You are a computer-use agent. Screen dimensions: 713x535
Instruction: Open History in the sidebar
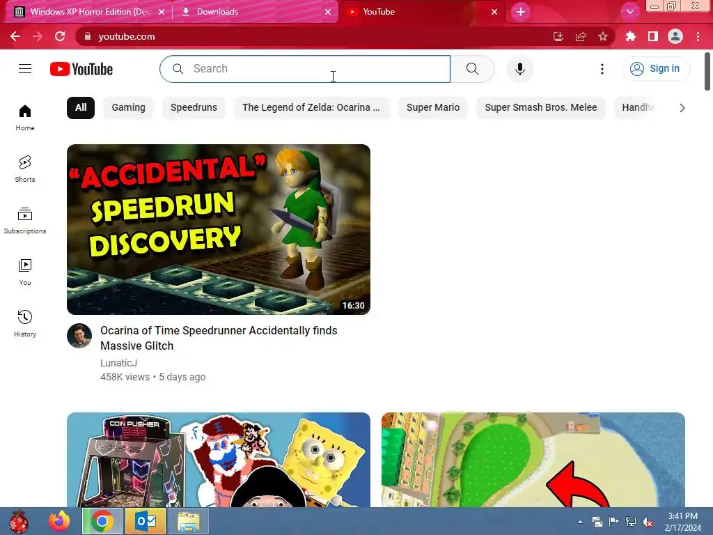point(25,323)
